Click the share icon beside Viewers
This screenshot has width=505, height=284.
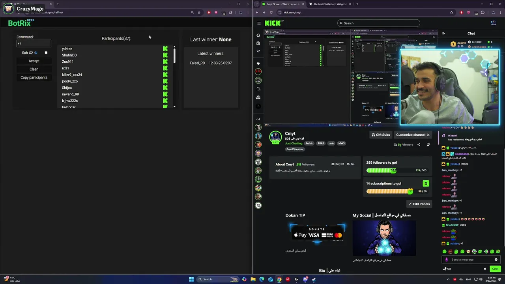[x=419, y=145]
